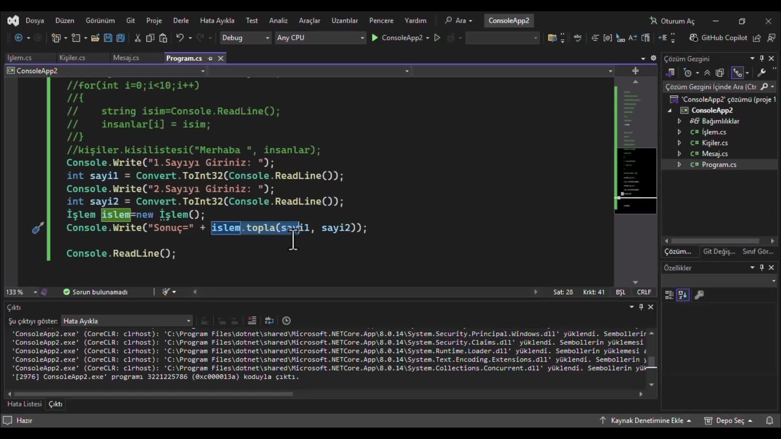
Task: Click the Share icon beside GitHub Copilot
Action: tap(757, 38)
